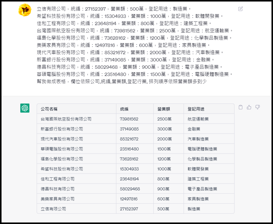Click table cell with 統編 15304933
The width and height of the screenshot is (273, 224).
click(x=135, y=169)
